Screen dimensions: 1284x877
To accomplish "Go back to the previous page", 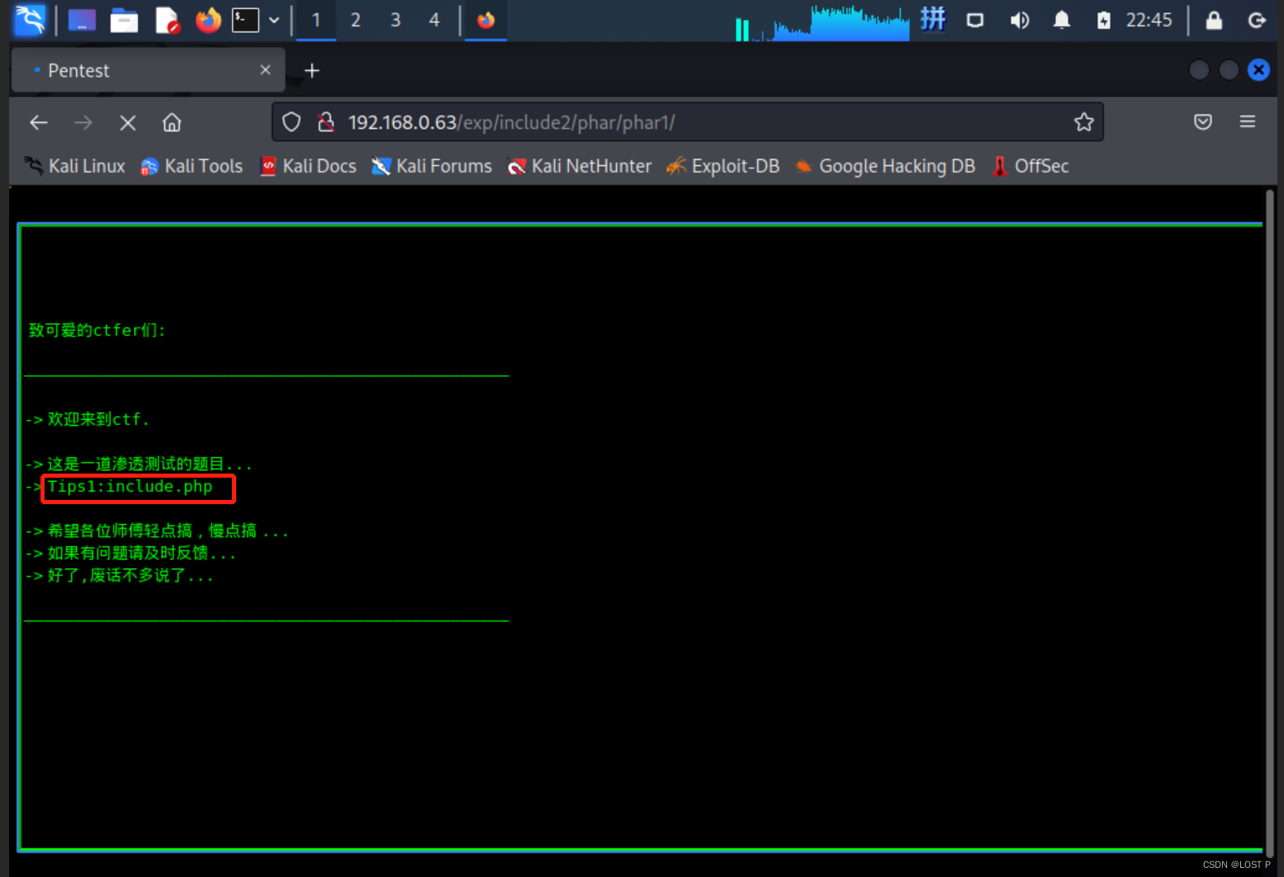I will tap(39, 123).
